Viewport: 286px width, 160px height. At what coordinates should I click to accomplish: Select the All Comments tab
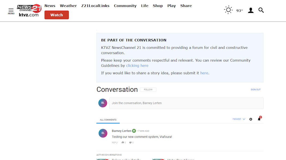point(108,120)
